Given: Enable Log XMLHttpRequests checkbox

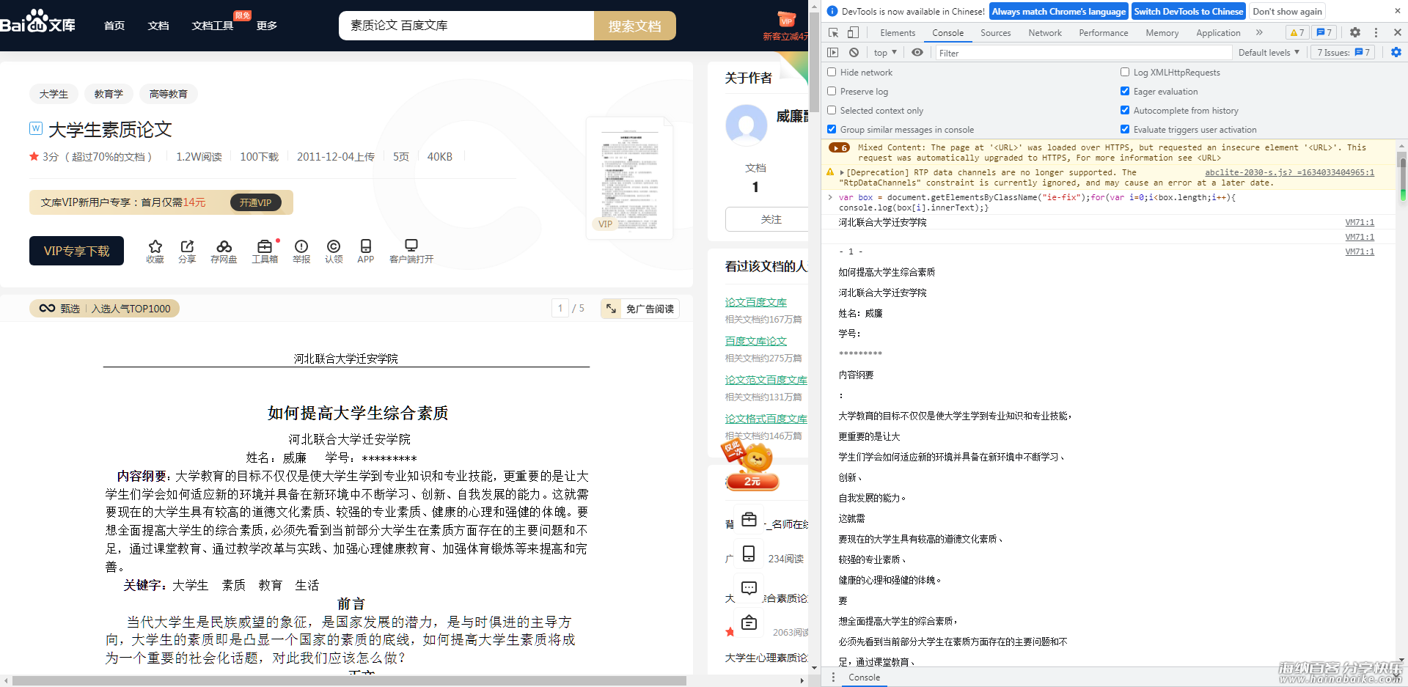Looking at the screenshot, I should pyautogui.click(x=1125, y=72).
